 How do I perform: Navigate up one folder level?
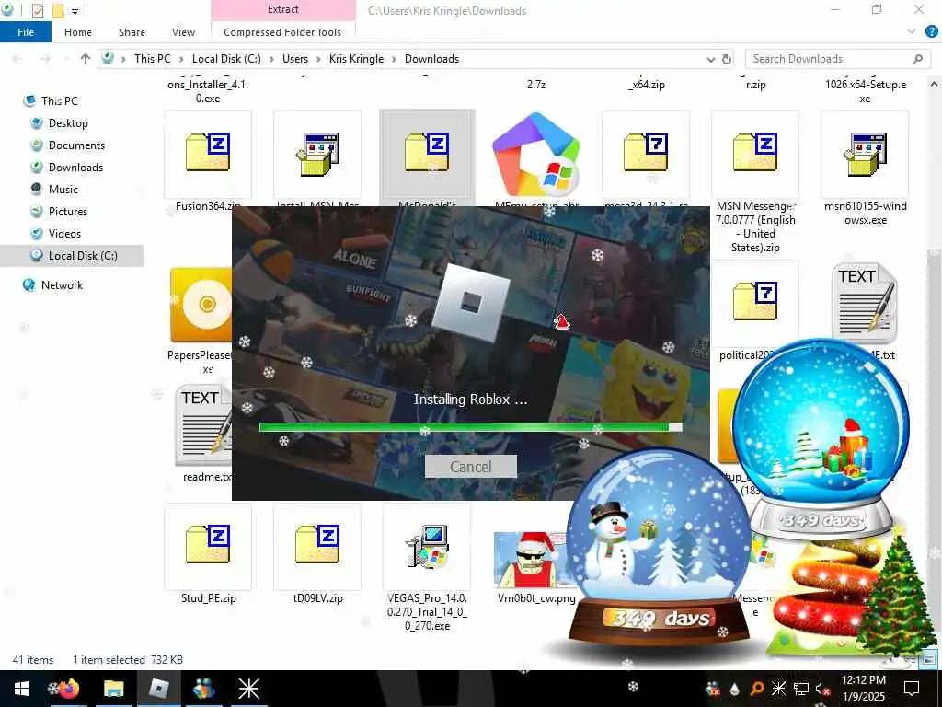click(86, 59)
